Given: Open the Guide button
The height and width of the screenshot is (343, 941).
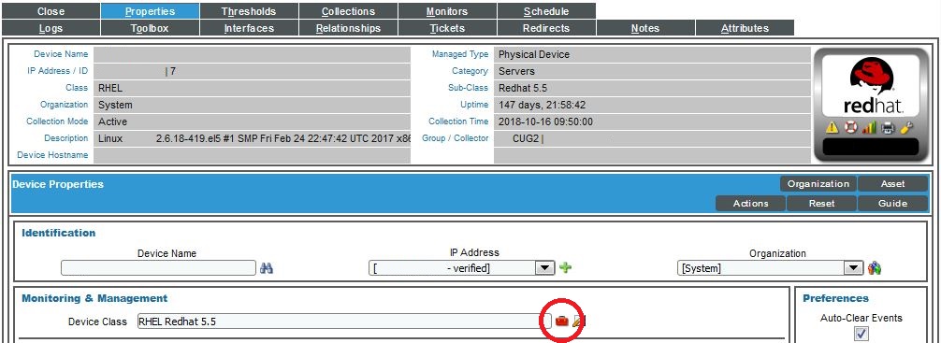Looking at the screenshot, I should point(892,204).
